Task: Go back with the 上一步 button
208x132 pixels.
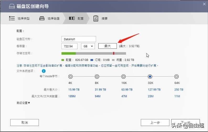Action: [155, 122]
